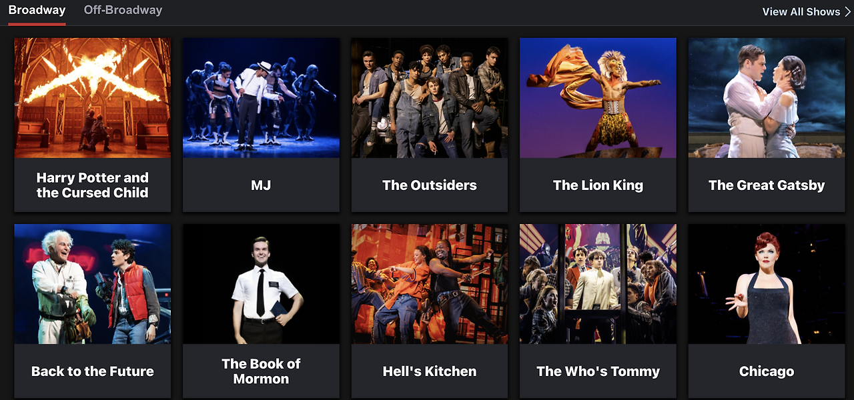The width and height of the screenshot is (854, 400).
Task: Open The Book of Mormon image
Action: [261, 284]
